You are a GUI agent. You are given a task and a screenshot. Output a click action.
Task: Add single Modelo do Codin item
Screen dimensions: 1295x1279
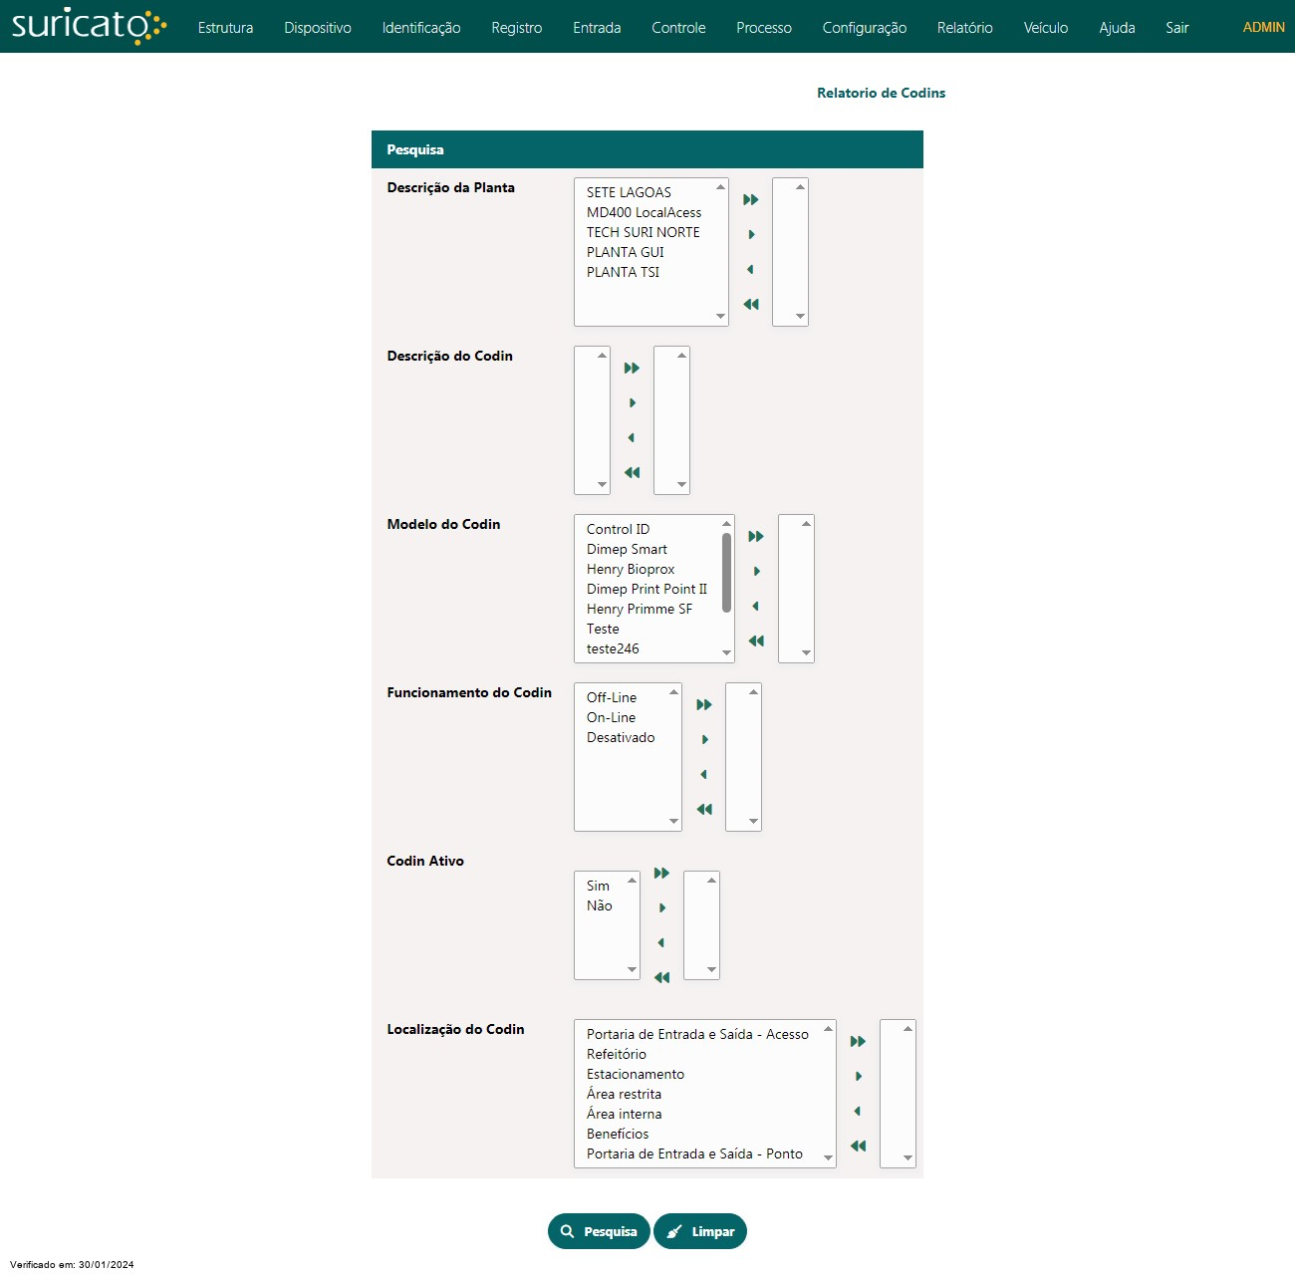tap(756, 572)
